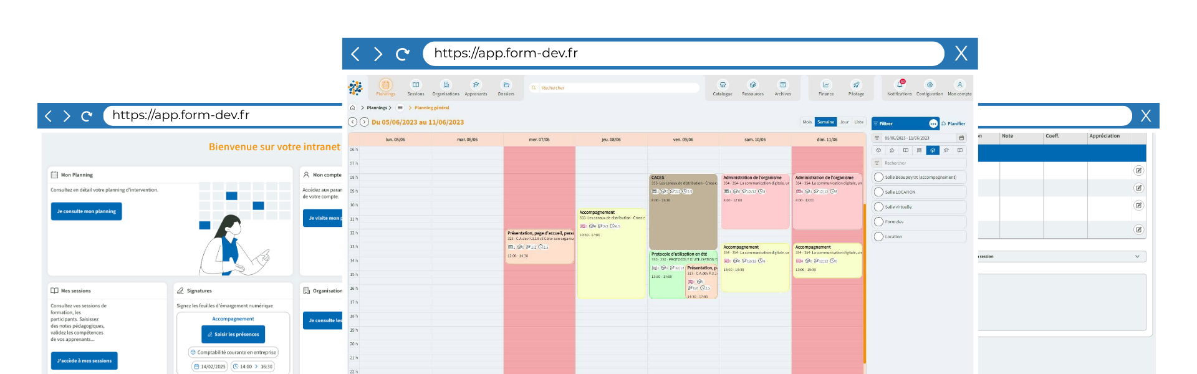This screenshot has height=374, width=1197.
Task: Open the Apprenants section icon
Action: (x=476, y=85)
